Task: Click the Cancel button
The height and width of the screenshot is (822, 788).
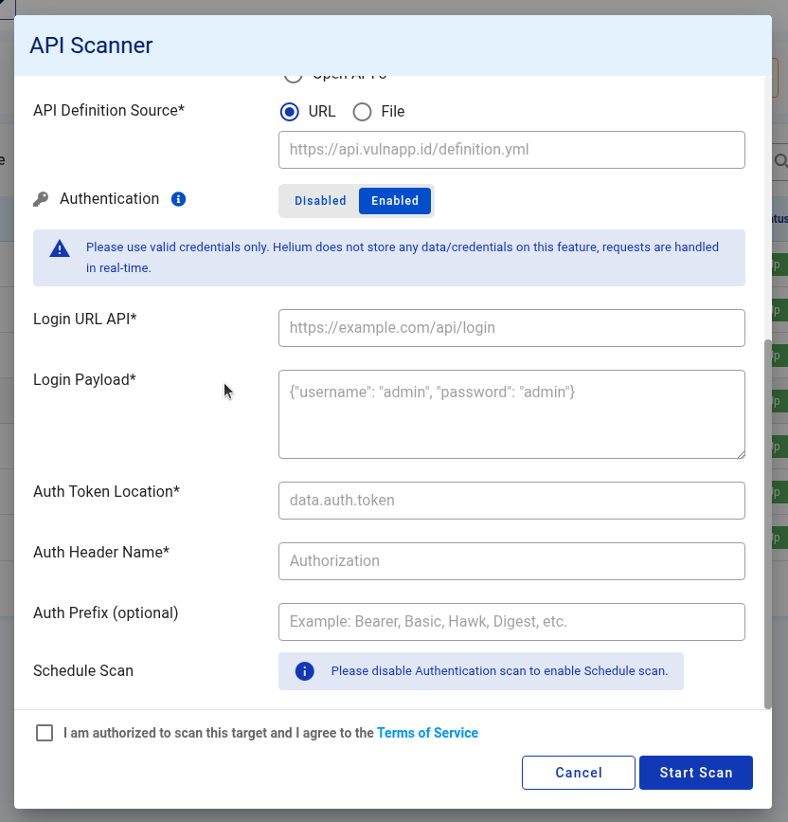Action: pos(578,773)
